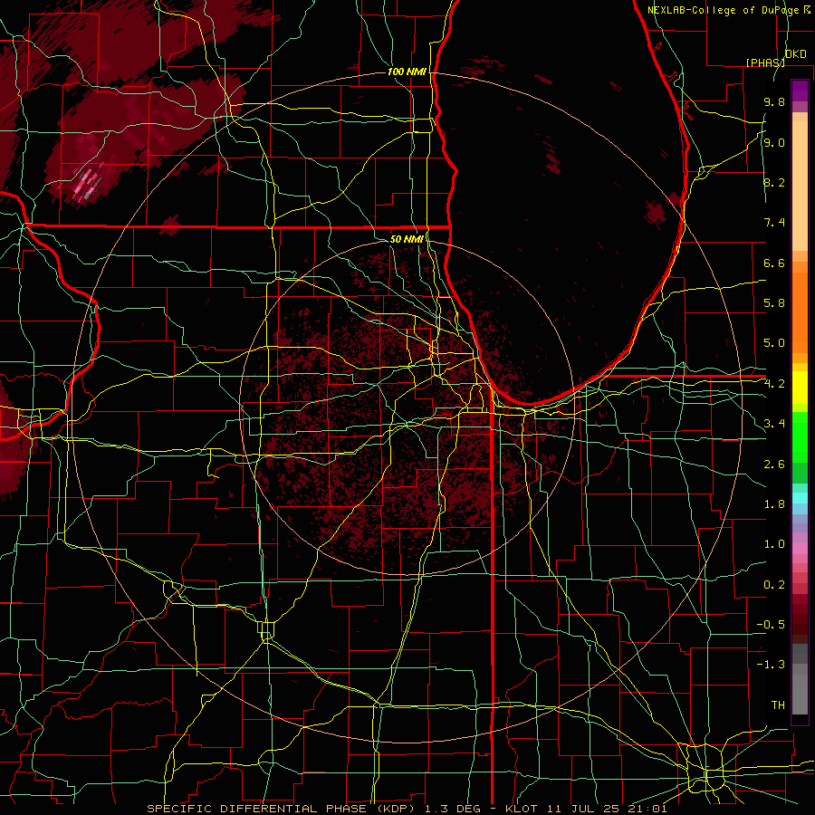Click the 2.6 legend value
This screenshot has width=815, height=815.
pyautogui.click(x=774, y=465)
